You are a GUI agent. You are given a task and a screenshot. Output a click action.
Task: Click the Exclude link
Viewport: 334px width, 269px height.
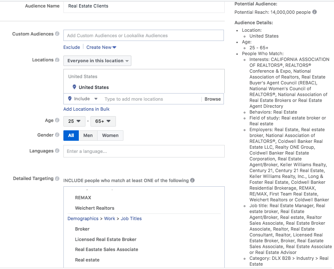[x=72, y=47]
